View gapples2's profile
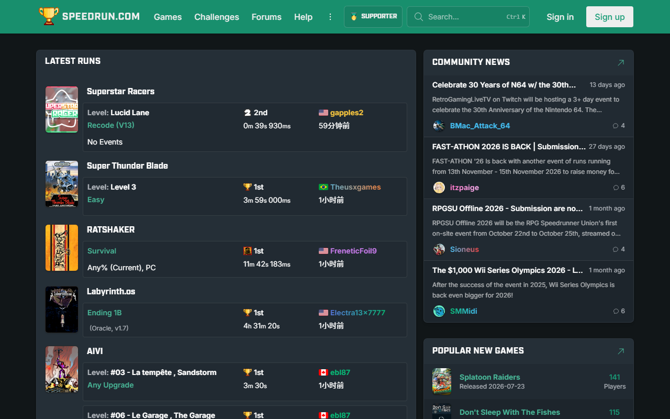This screenshot has height=419, width=670. [x=347, y=113]
